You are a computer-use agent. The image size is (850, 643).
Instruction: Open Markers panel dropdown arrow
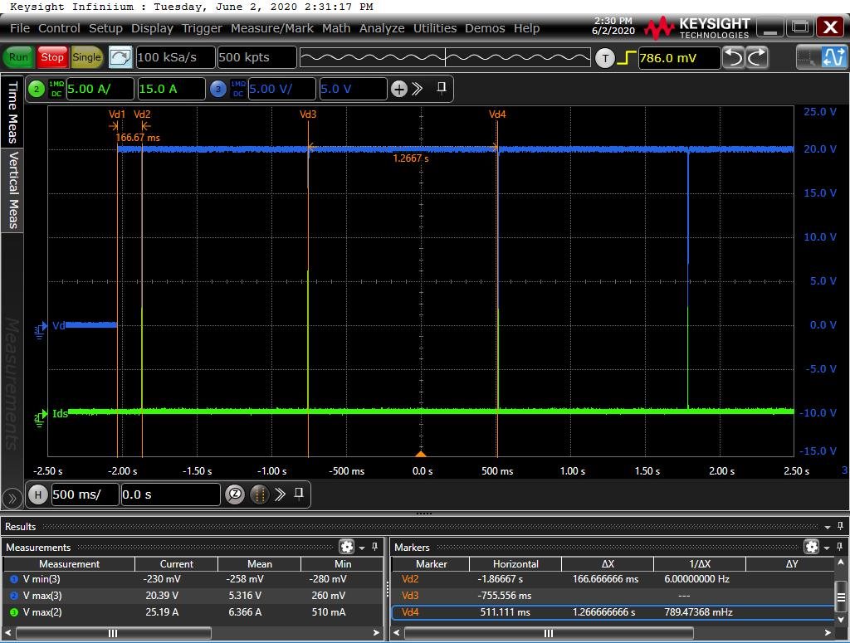pos(827,548)
